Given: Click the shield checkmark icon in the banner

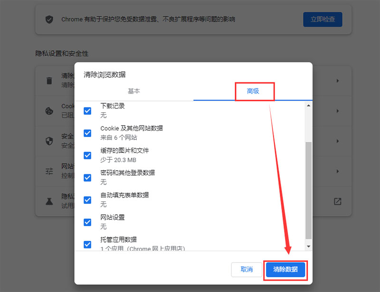Looking at the screenshot, I should coord(50,19).
